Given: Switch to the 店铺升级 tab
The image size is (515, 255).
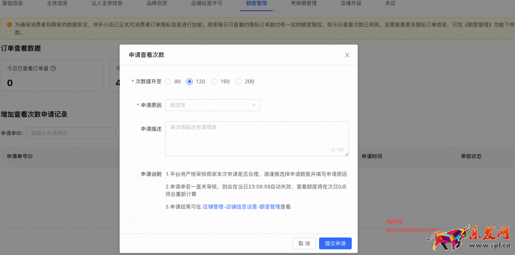Looking at the screenshot, I should (x=351, y=4).
